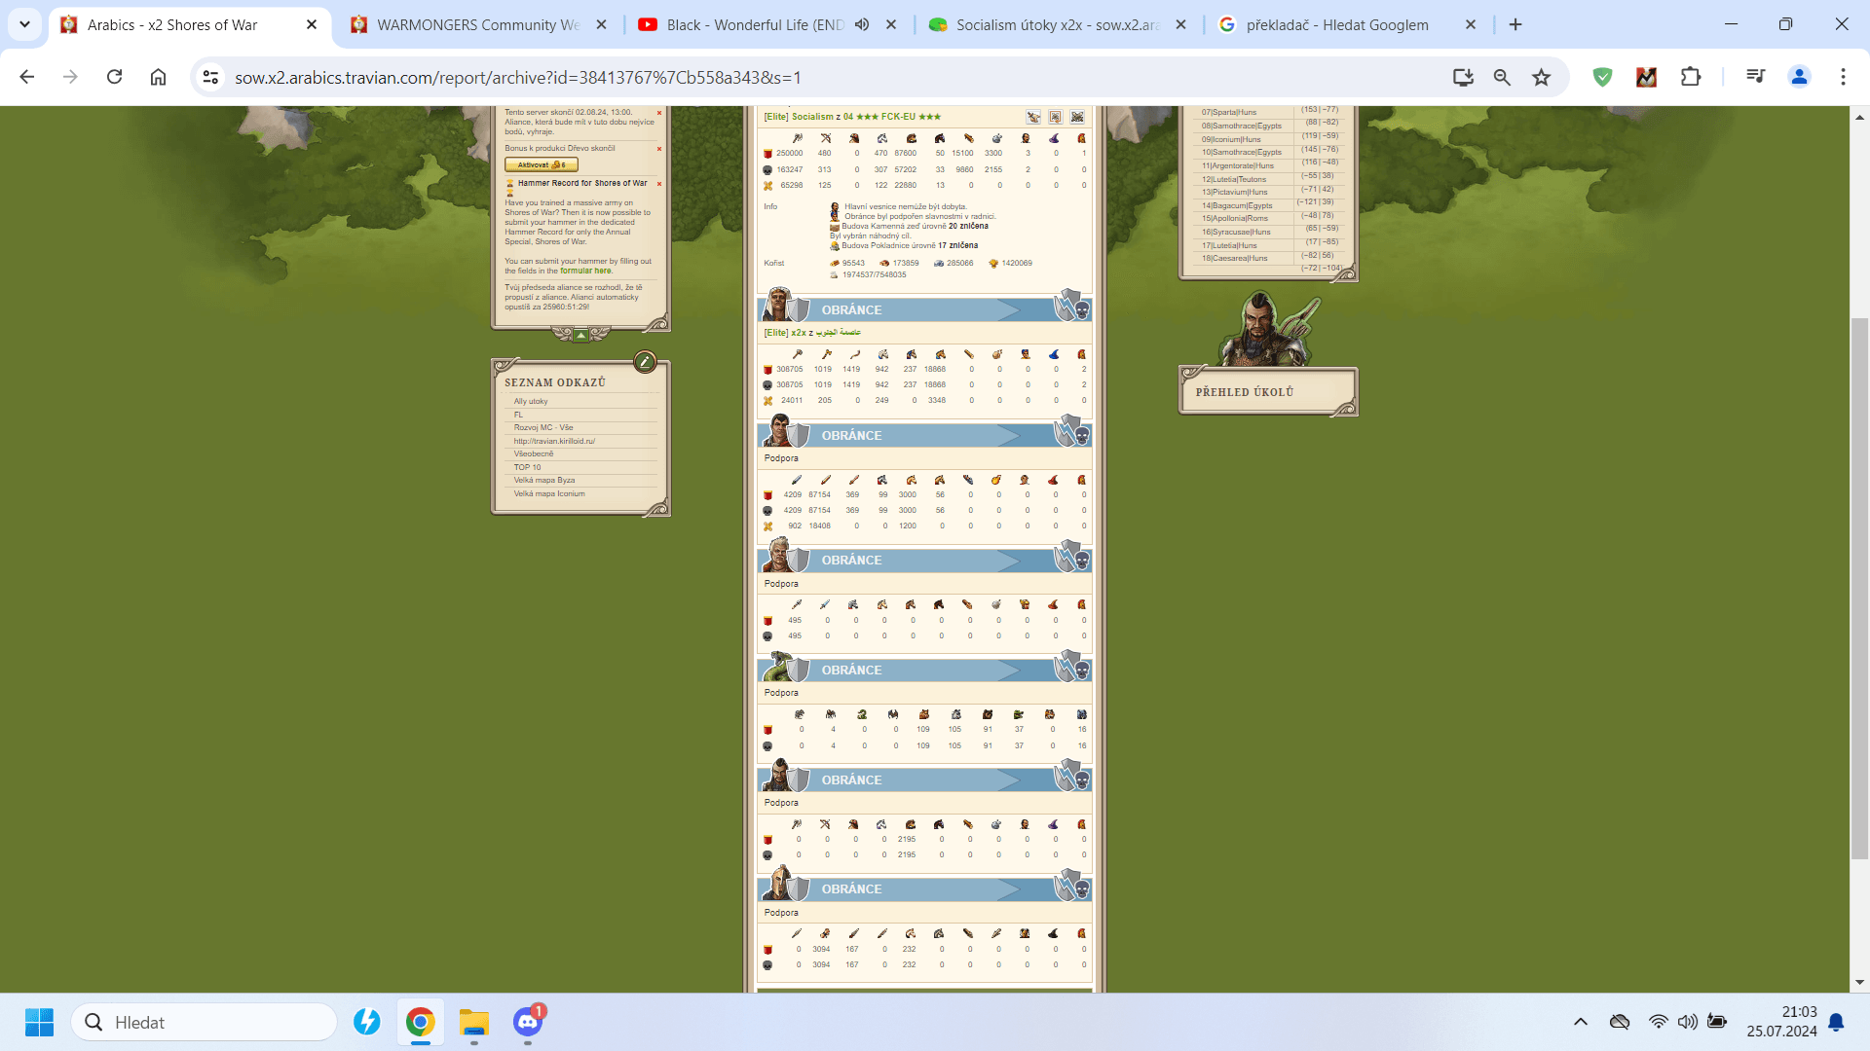Open the 'Všeobecně' link

point(534,453)
